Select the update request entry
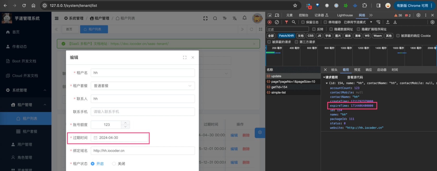Viewport: 437px width, 171px height. pos(276,76)
